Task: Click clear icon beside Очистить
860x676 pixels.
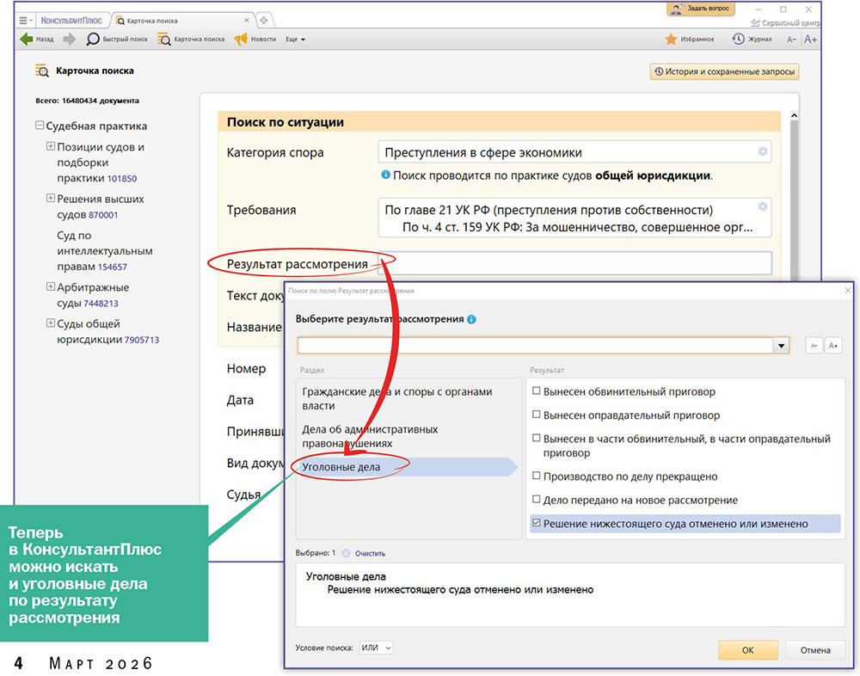Action: (346, 553)
